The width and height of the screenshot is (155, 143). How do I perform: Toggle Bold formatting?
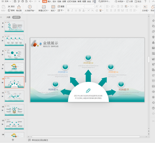(68, 10)
